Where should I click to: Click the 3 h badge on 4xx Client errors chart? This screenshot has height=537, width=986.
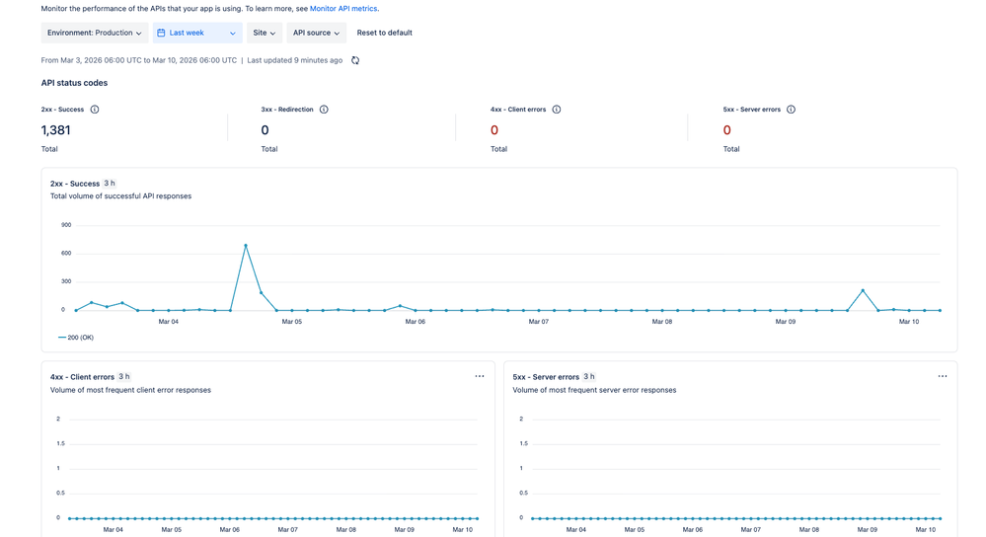click(x=124, y=377)
